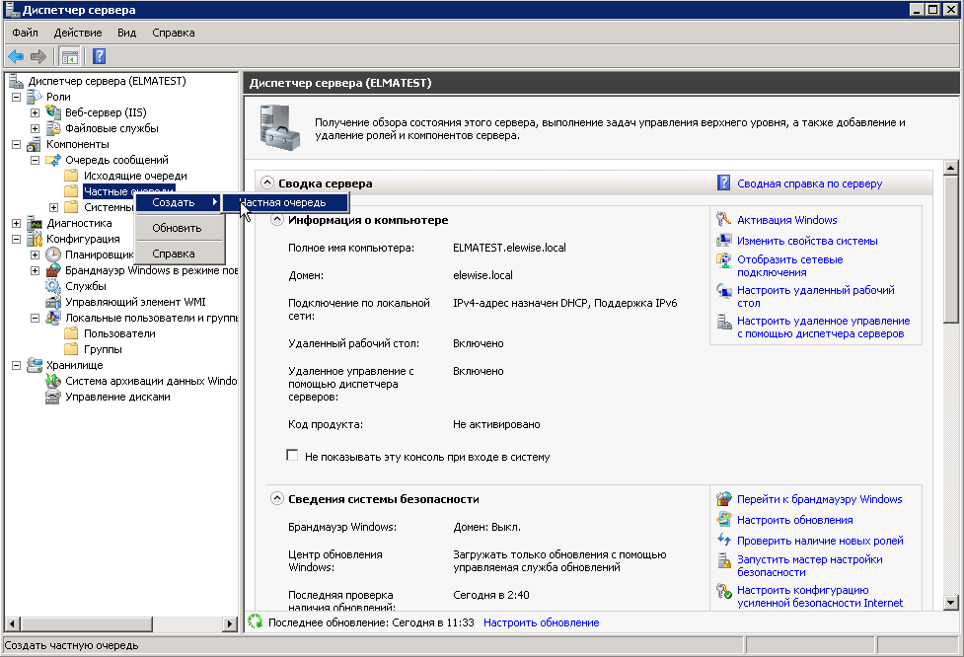
Task: Click the Активация Windows link
Action: 786,220
